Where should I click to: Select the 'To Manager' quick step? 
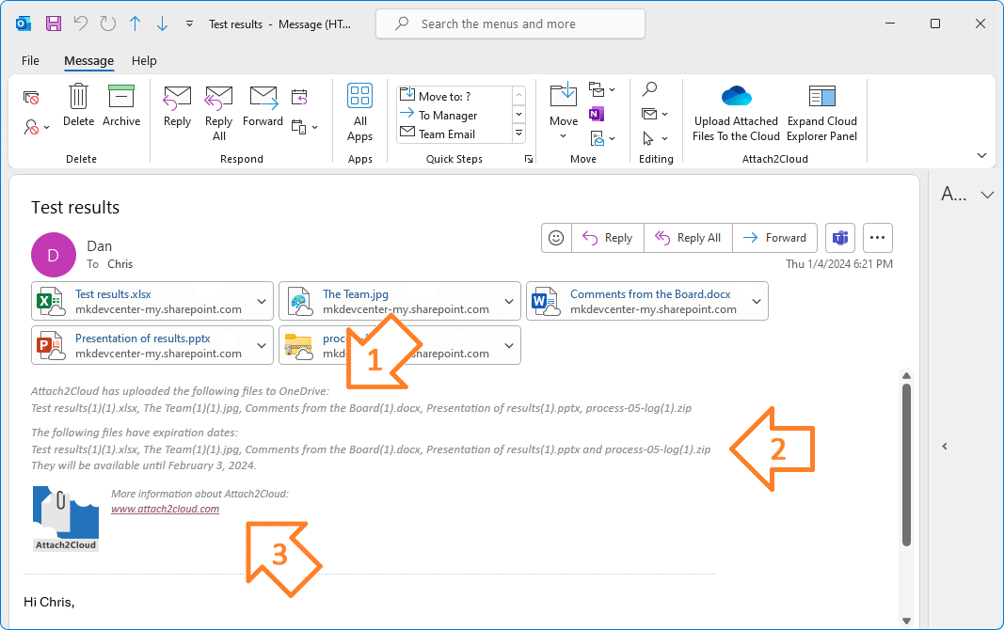[454, 115]
